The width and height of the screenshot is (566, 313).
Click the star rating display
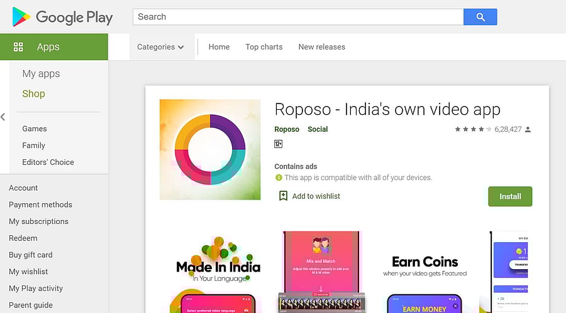(472, 129)
